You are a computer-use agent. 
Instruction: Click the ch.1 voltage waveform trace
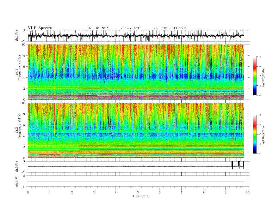[x=136, y=36]
